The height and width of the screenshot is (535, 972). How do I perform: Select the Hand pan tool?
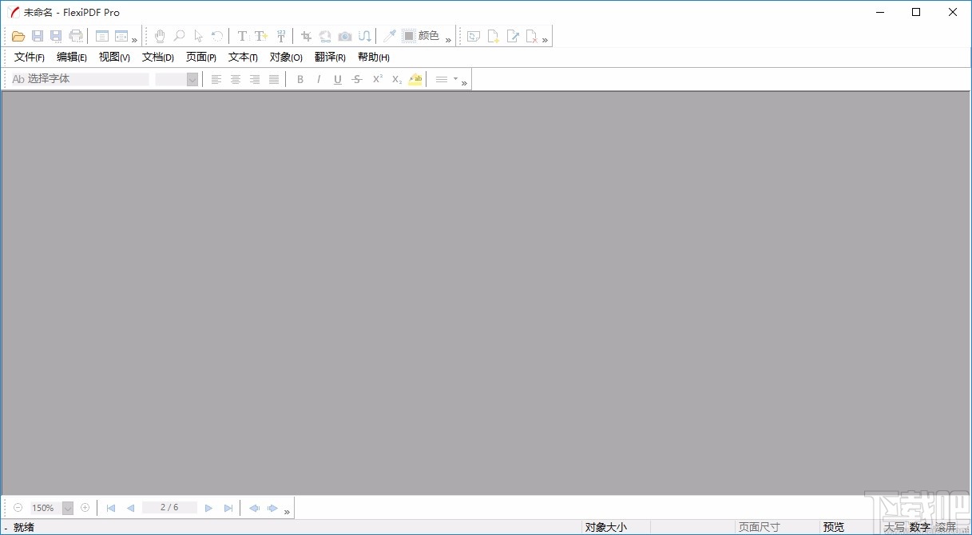159,36
